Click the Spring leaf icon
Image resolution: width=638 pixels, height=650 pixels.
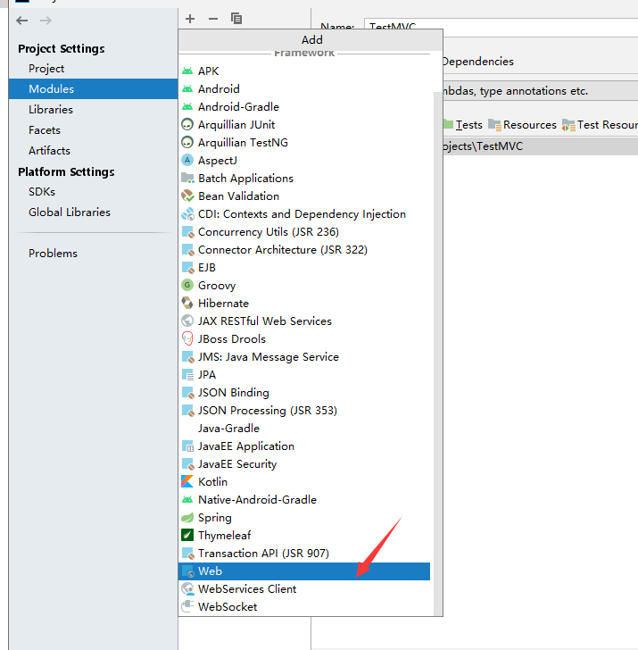click(x=187, y=517)
